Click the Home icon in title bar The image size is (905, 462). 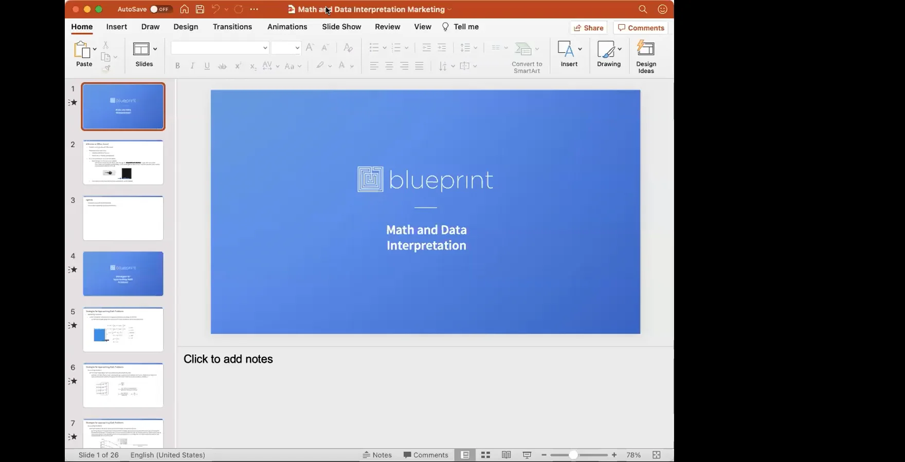(184, 9)
